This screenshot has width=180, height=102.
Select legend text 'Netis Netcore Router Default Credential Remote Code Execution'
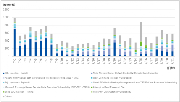click(125, 73)
